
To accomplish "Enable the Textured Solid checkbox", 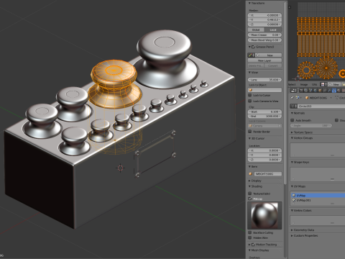I will (x=250, y=194).
